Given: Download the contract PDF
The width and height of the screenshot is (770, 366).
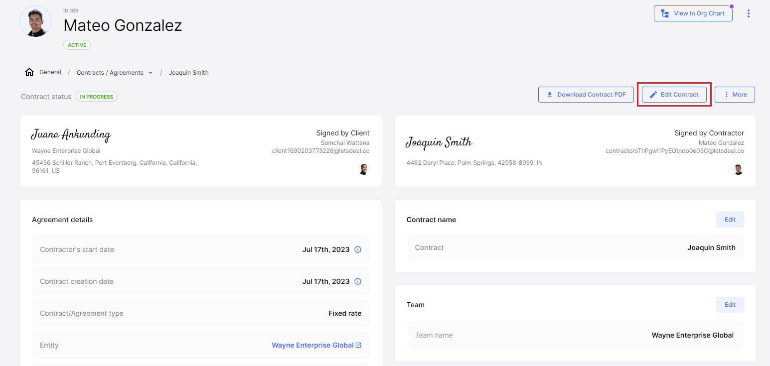Looking at the screenshot, I should (586, 95).
